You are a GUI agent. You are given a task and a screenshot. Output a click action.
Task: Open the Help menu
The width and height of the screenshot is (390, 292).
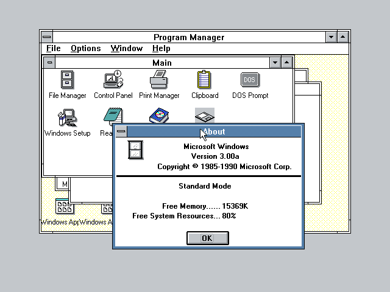click(161, 49)
